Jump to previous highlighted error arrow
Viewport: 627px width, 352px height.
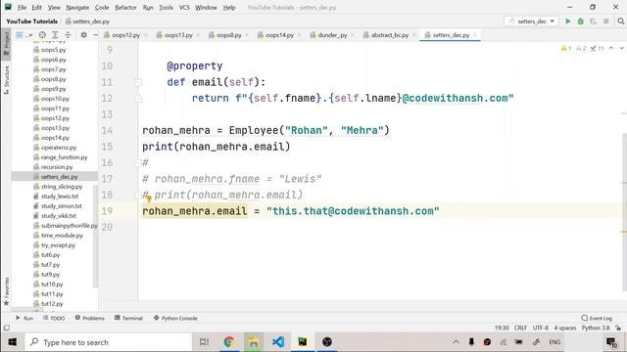611,48
